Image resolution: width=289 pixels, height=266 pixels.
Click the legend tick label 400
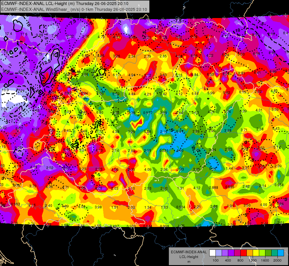pyautogui.click(x=228, y=260)
